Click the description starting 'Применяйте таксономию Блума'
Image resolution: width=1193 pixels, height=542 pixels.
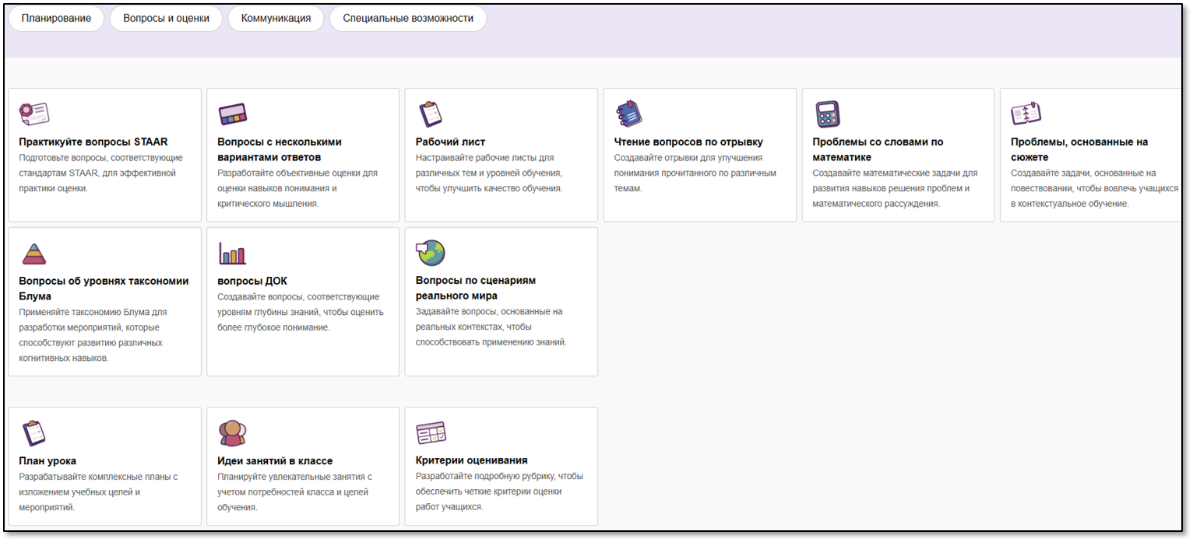coord(93,335)
